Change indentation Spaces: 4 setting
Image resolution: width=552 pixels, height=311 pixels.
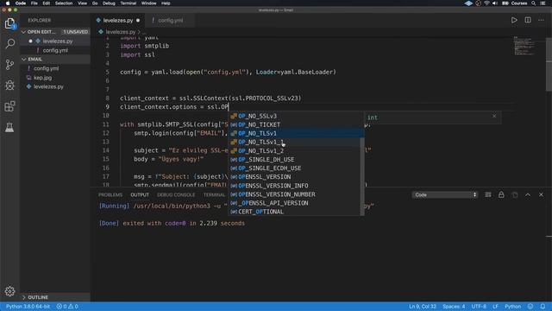coord(454,307)
